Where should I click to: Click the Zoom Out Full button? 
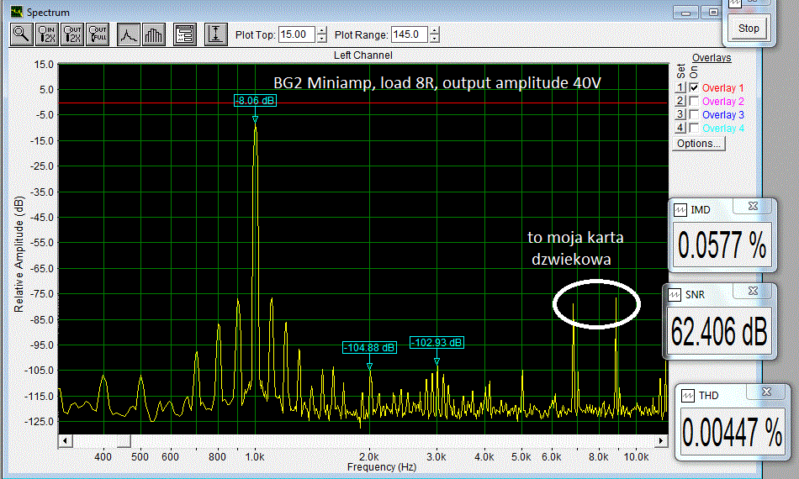[x=98, y=34]
